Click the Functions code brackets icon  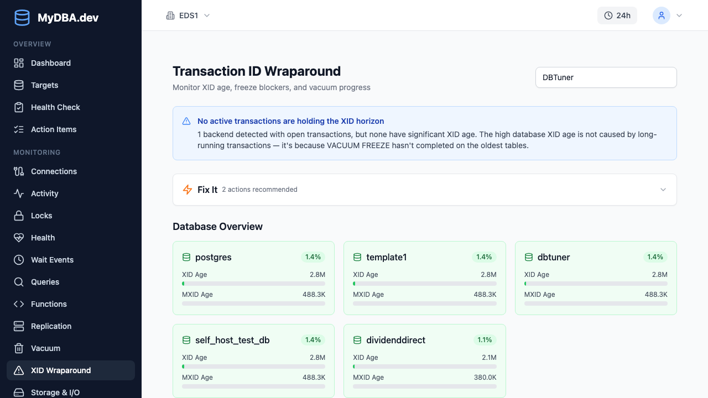pyautogui.click(x=19, y=304)
